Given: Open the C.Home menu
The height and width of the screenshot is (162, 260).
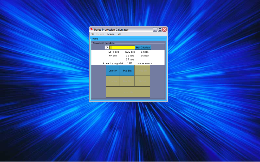Looking at the screenshot, I should (110, 34).
